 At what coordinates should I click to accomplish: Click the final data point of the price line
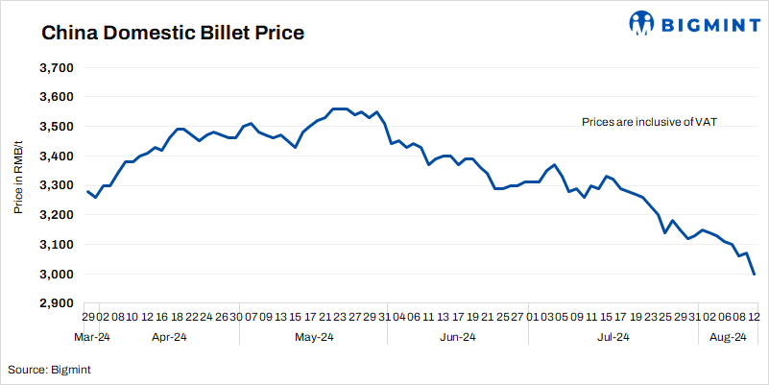[754, 274]
